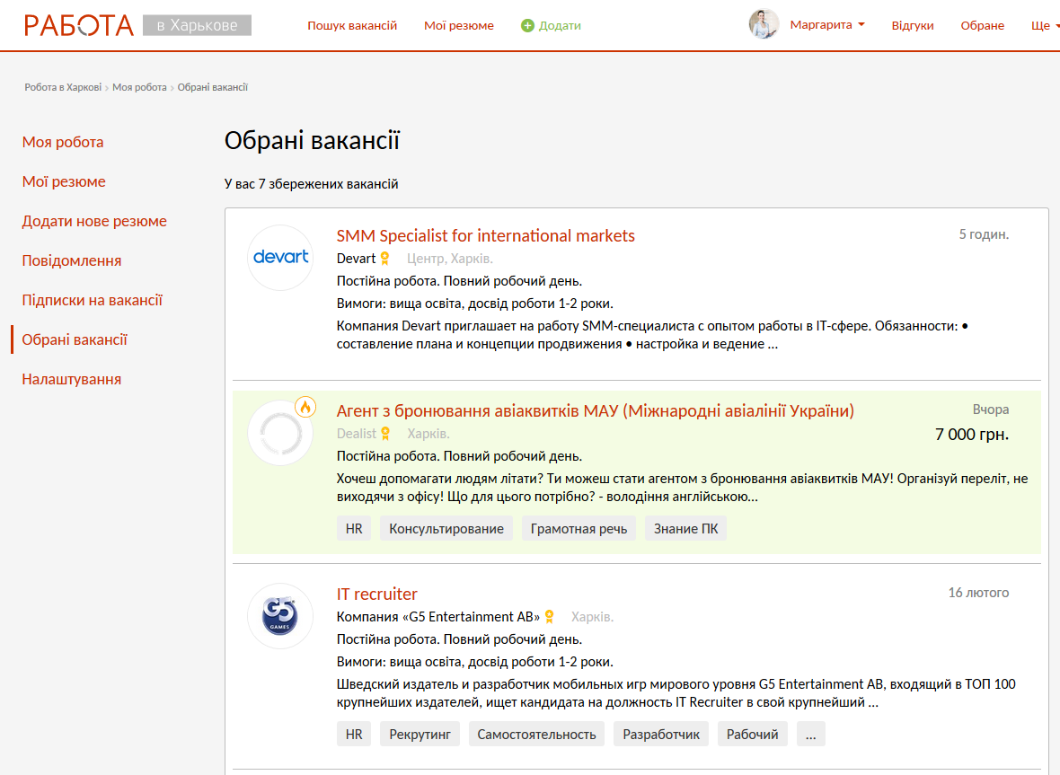Image resolution: width=1060 pixels, height=775 pixels.
Task: Open Налаштування in the sidebar
Action: (x=71, y=379)
